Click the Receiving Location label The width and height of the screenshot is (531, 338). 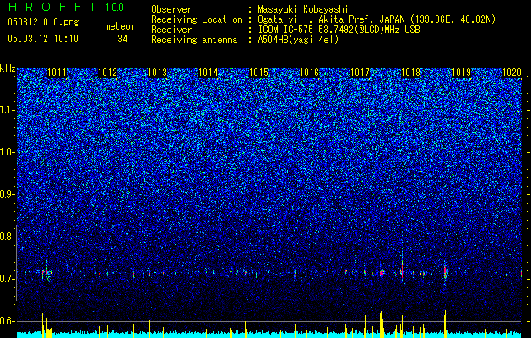197,19
